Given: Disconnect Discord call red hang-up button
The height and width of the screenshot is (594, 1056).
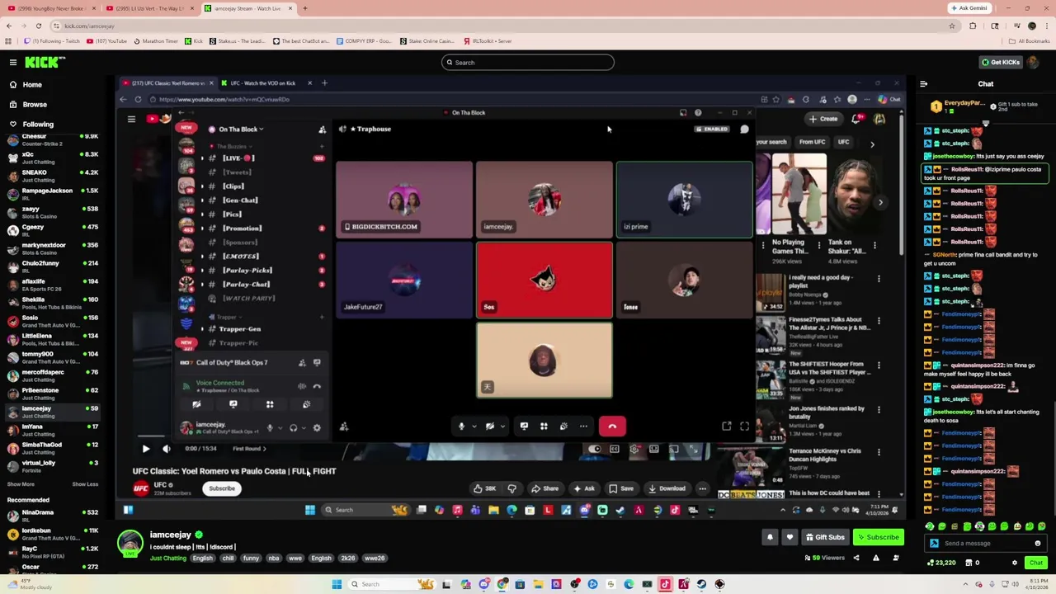Looking at the screenshot, I should (x=612, y=427).
